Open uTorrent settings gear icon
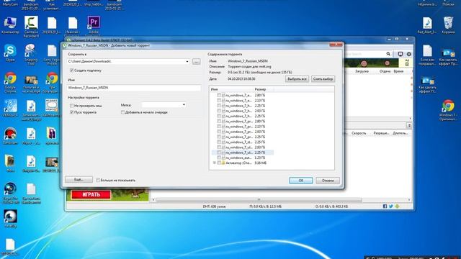Image resolution: width=461 pixels, height=259 pixels. click(408, 54)
